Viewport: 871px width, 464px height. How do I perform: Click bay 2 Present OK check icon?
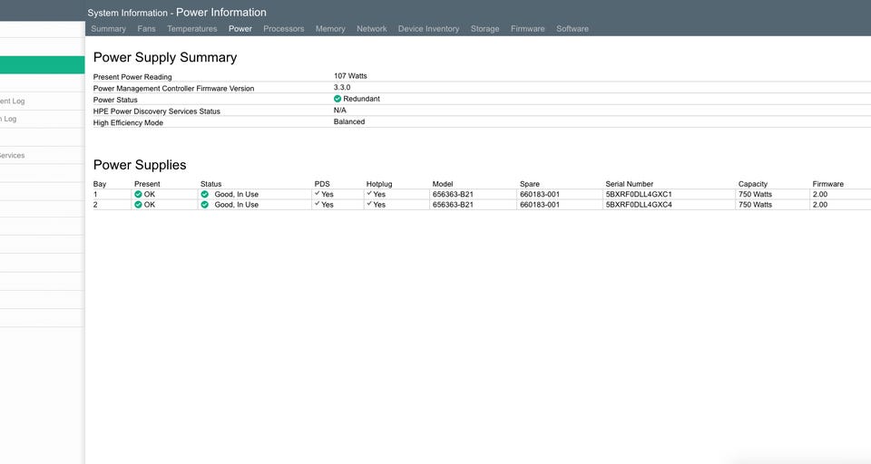coord(138,205)
